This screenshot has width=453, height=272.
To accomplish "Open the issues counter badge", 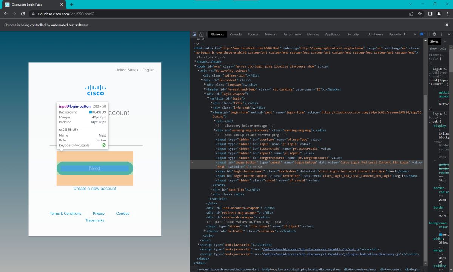I will point(423,34).
